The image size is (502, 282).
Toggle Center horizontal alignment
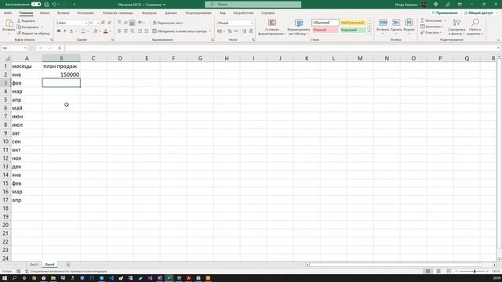click(125, 31)
